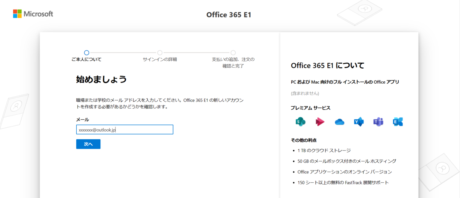Click the Office 365 E1 について heading
The height and width of the screenshot is (198, 460).
(x=328, y=65)
